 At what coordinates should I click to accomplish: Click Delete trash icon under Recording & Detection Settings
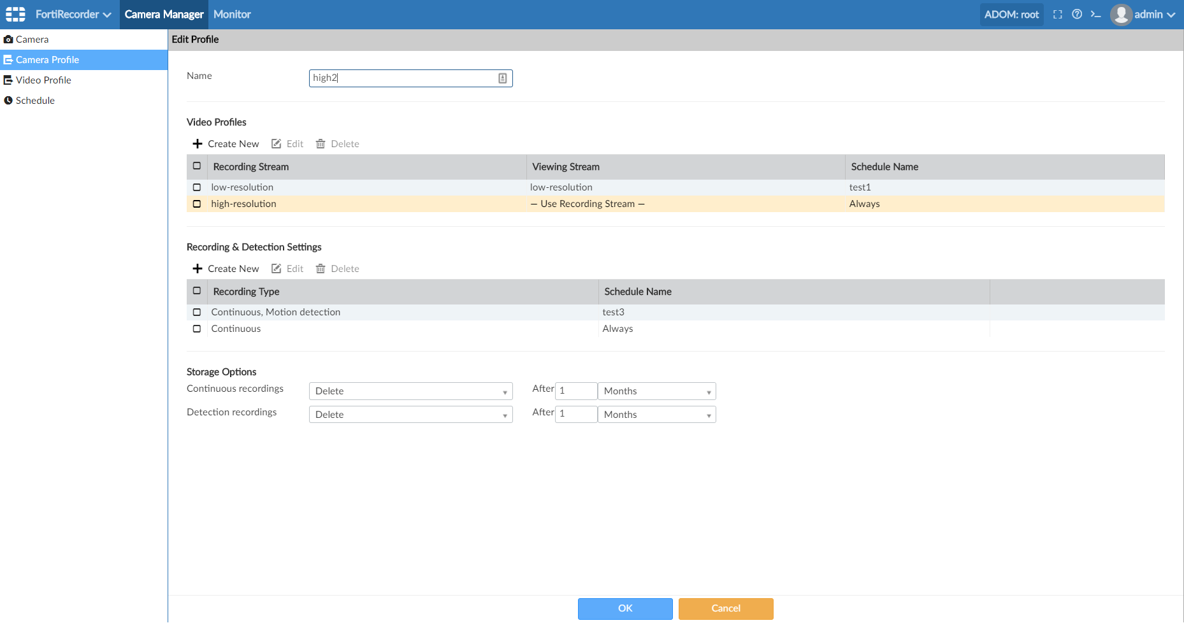pyautogui.click(x=321, y=269)
